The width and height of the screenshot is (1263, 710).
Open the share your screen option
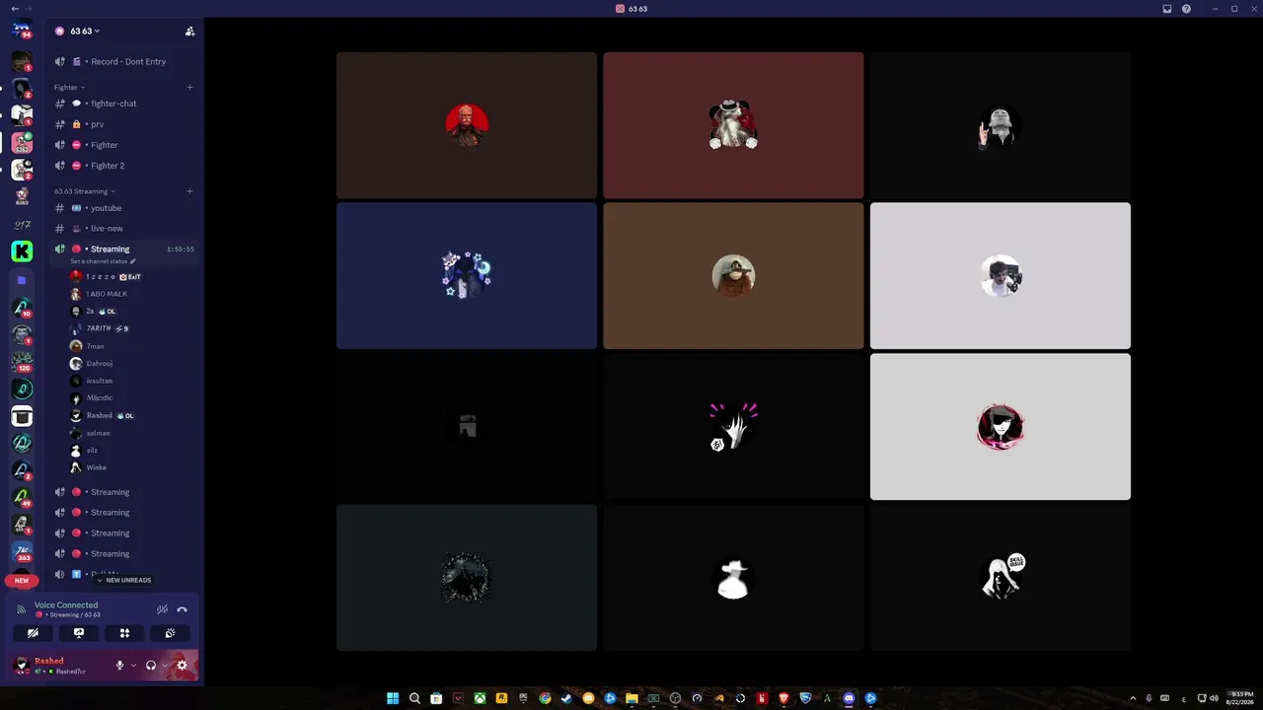click(79, 633)
